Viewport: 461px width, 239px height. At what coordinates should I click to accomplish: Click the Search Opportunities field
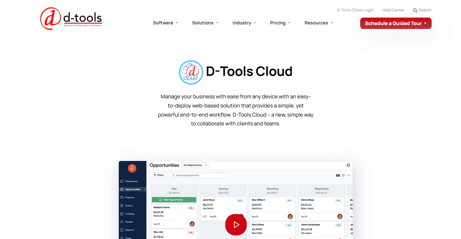click(198, 175)
